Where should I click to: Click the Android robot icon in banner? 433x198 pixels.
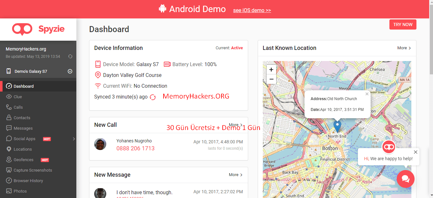(163, 9)
